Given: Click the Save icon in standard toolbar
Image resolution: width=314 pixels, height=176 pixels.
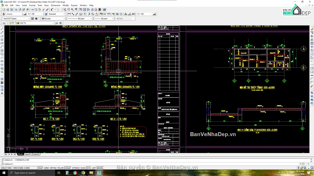Looking at the screenshot, I should 11,9.
